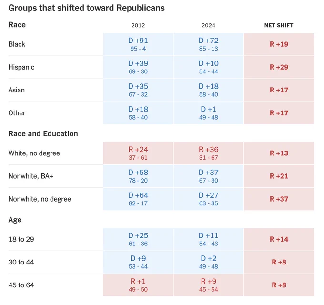Click the 45 to 64 2024 cell R +9

208,285
